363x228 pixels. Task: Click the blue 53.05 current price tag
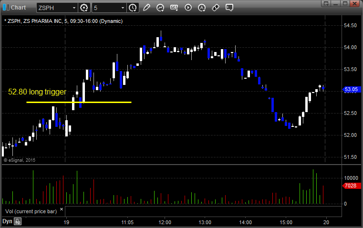(352, 89)
